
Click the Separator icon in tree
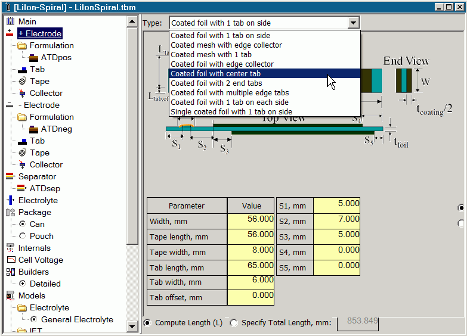click(10, 176)
